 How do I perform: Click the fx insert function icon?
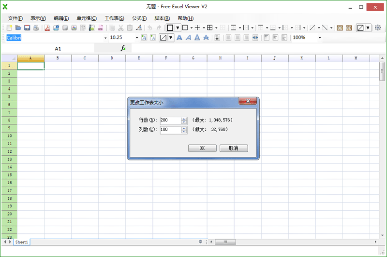(x=123, y=48)
